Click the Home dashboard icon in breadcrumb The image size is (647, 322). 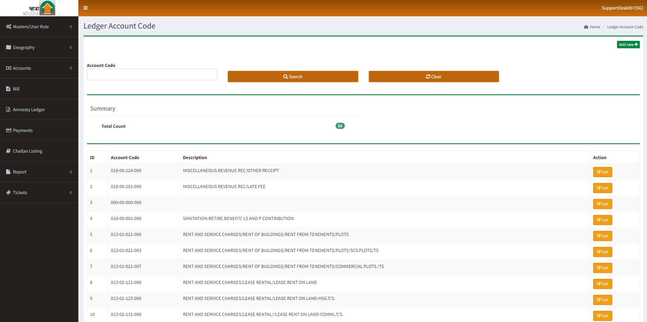586,27
